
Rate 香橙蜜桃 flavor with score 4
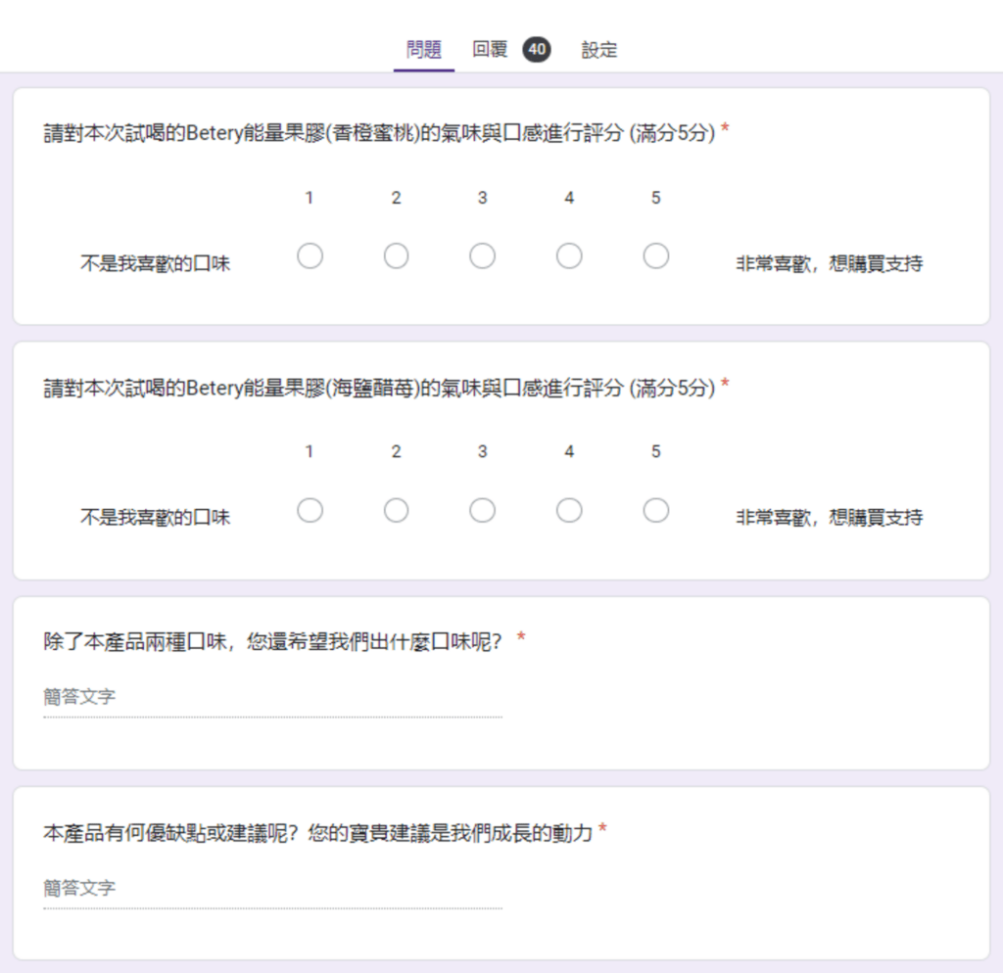[569, 255]
